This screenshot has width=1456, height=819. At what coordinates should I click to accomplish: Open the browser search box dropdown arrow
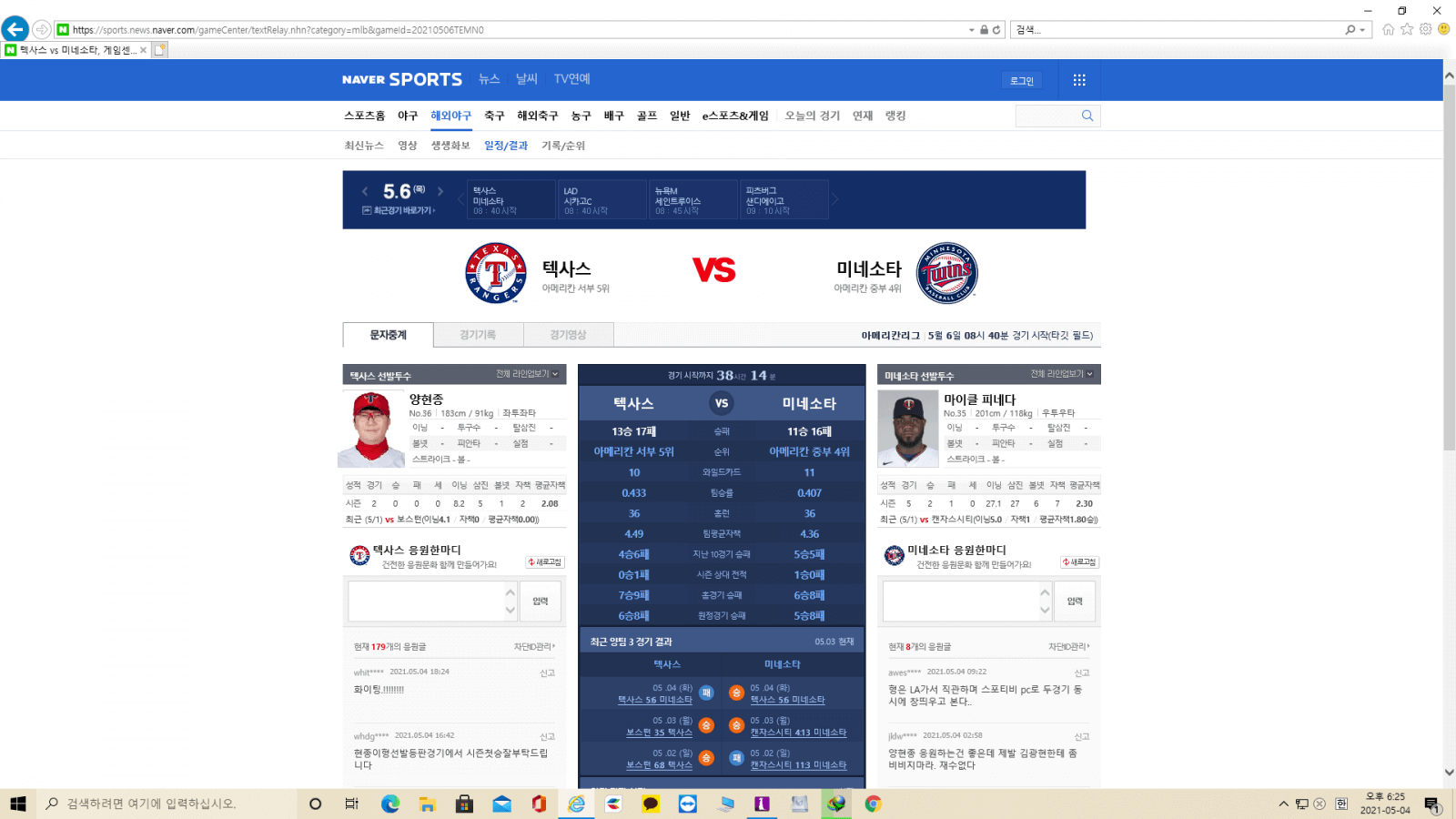point(1362,30)
